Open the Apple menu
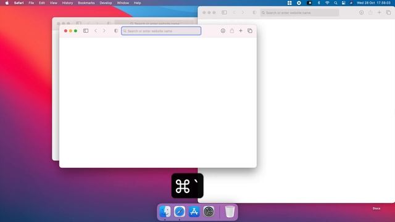Viewport: 395px width, 222px height. (7, 3)
